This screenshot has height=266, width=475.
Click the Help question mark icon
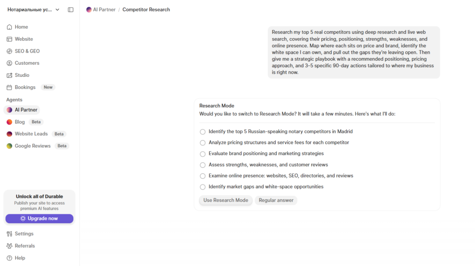[x=9, y=258]
